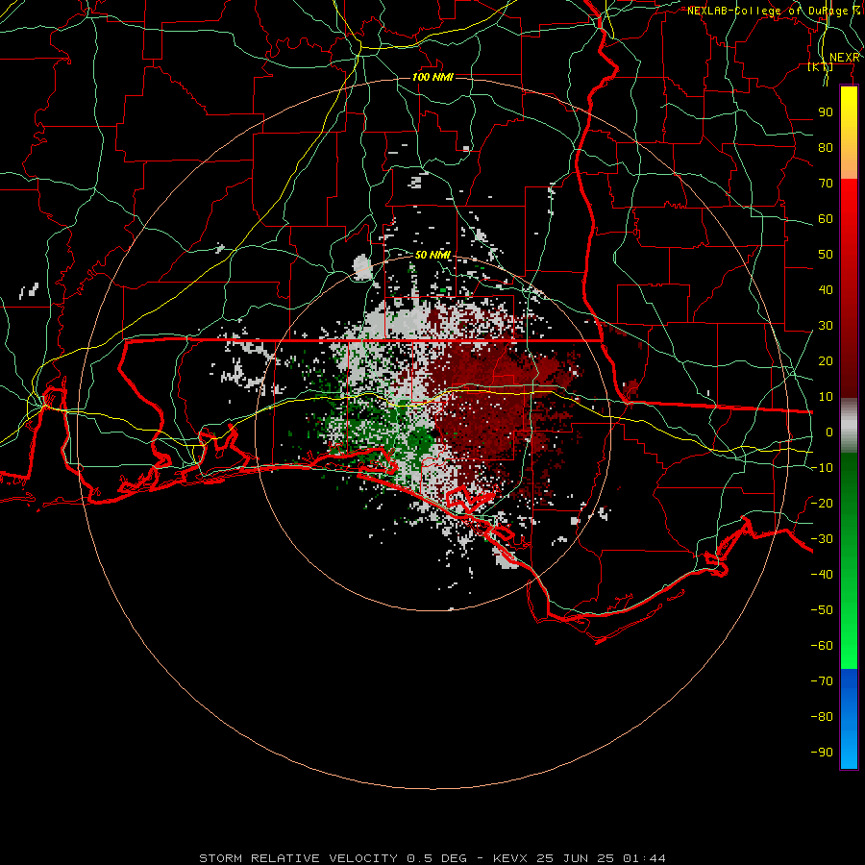Click the -20 value on velocity scale
This screenshot has width=865, height=865.
point(822,504)
